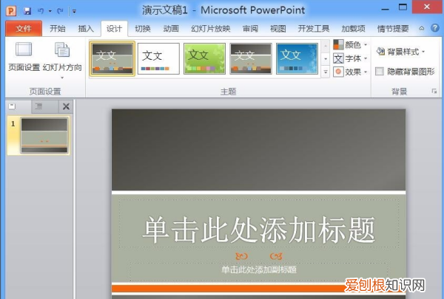The image size is (444, 299).
Task: Switch to Outline pane tab
Action: point(38,106)
